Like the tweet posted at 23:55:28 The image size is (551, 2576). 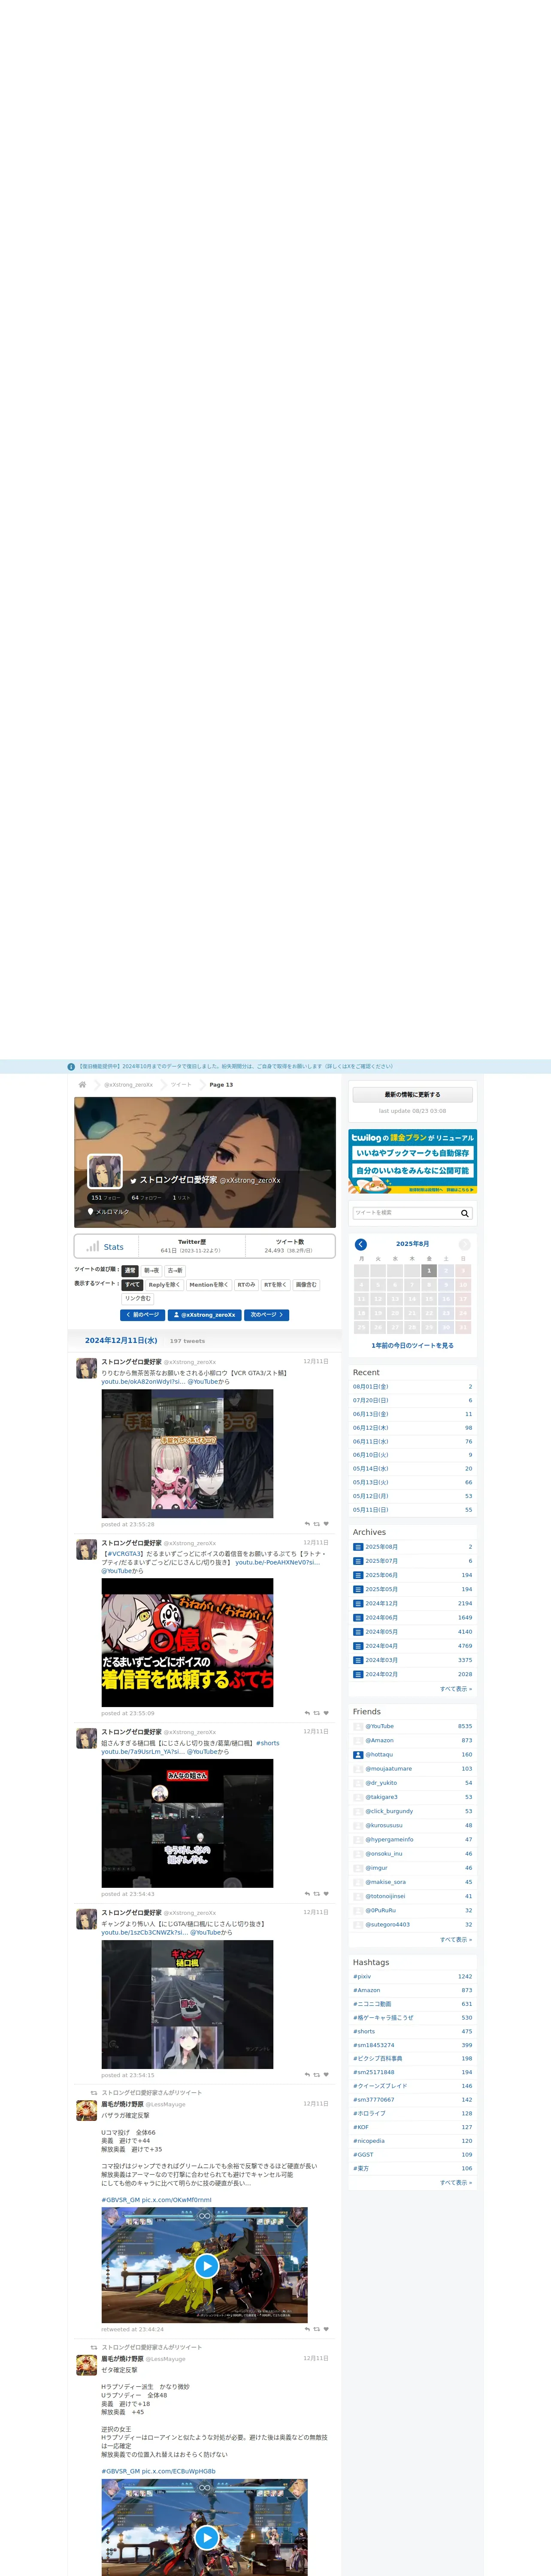[x=326, y=1524]
